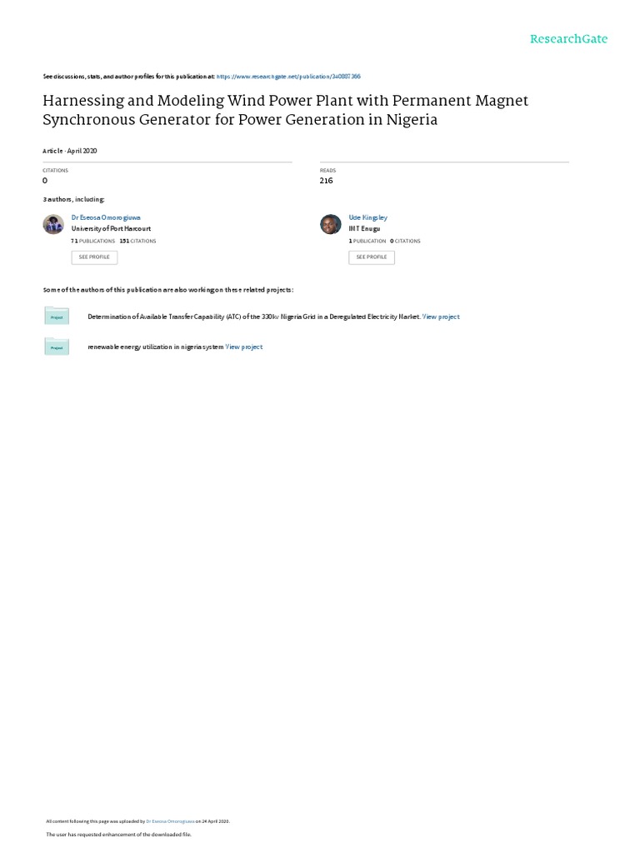This screenshot has height=853, width=640.
Task: Open the researchgate.net publication URL
Action: [288, 76]
